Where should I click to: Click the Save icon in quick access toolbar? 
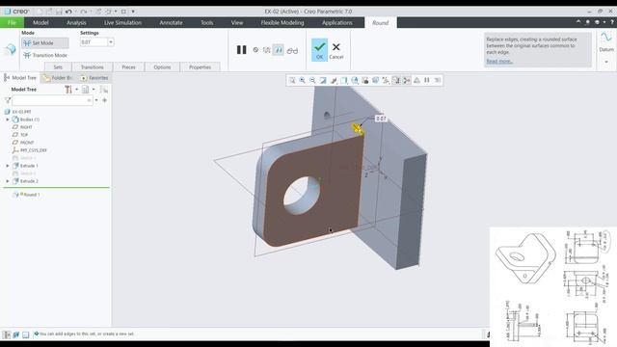pyautogui.click(x=59, y=12)
